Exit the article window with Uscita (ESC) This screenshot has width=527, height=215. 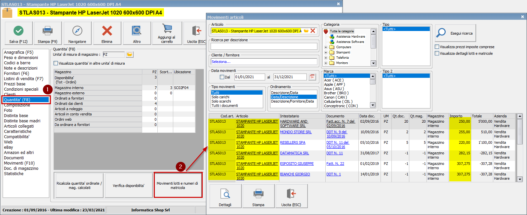(x=196, y=33)
